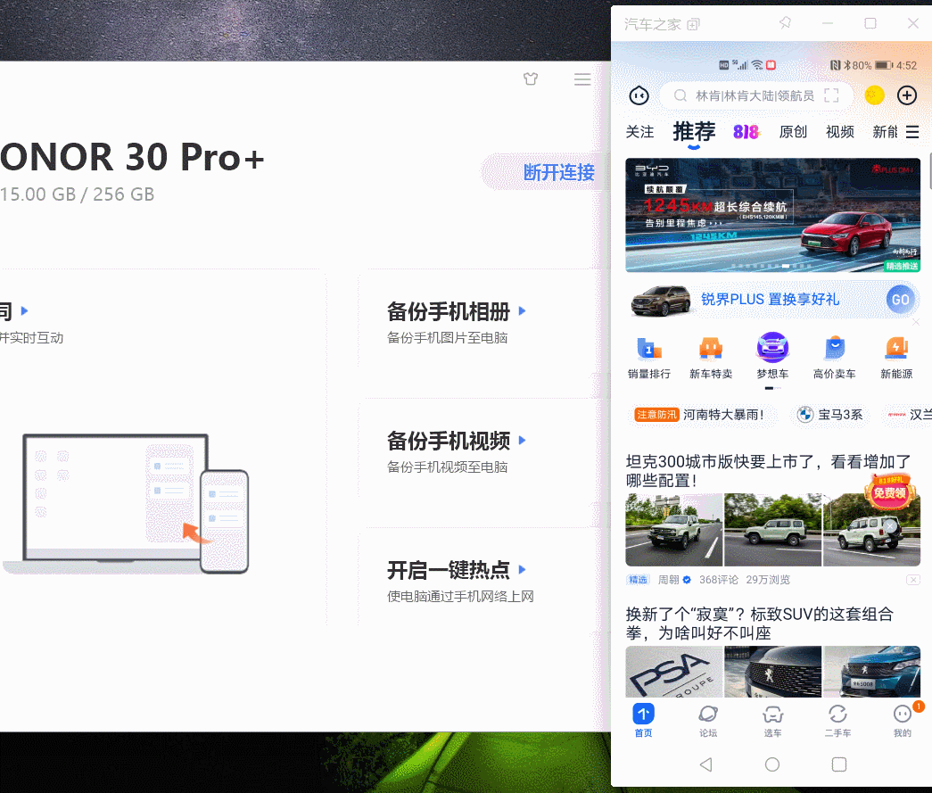Expand arrow next to 开启一键热点

tap(522, 569)
